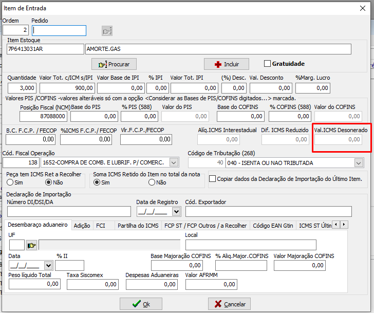Switch to the Partilha do ICMS tab
The width and height of the screenshot is (374, 313).
(138, 226)
